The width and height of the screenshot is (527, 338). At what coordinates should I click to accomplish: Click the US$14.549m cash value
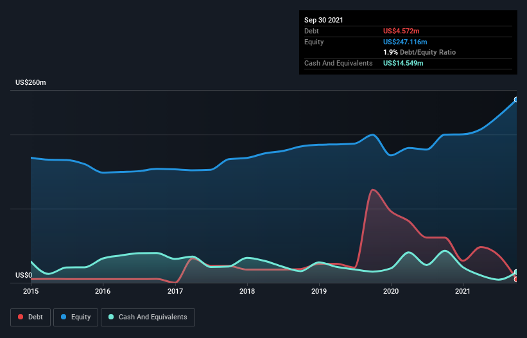coord(403,63)
